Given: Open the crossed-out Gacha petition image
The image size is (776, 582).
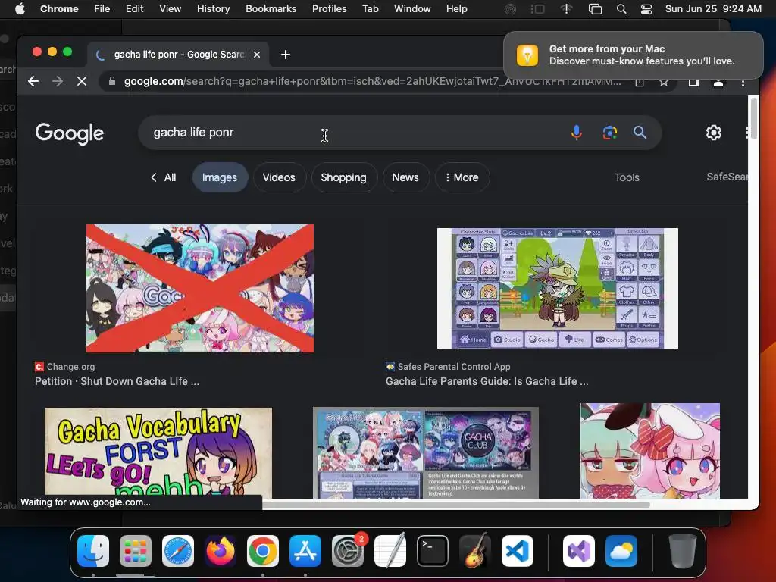Looking at the screenshot, I should click(200, 289).
